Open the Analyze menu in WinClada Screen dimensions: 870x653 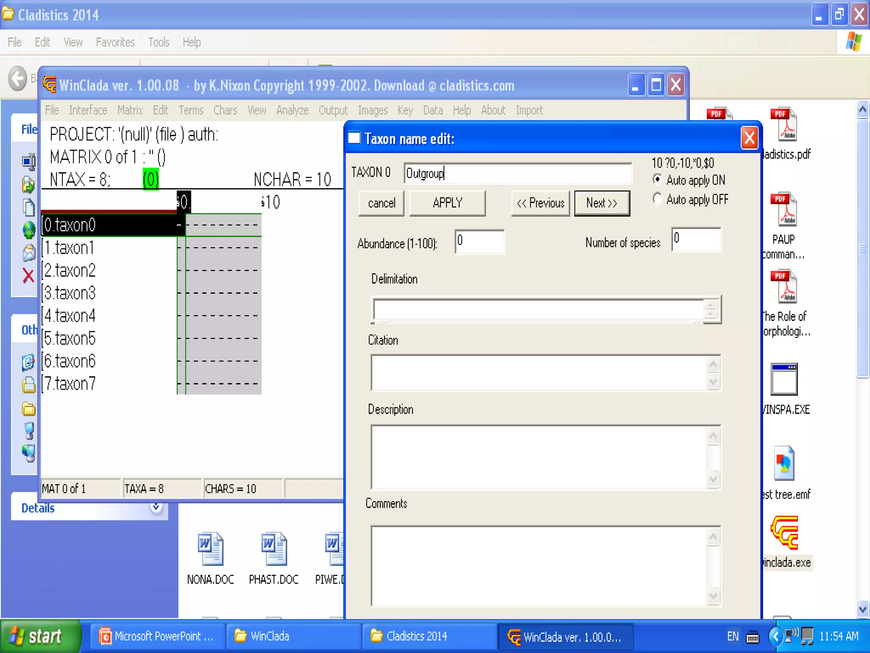pos(292,111)
